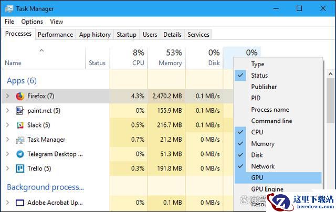Click the Trello app icon
Viewport: 336px width, 212px height.
[20, 168]
